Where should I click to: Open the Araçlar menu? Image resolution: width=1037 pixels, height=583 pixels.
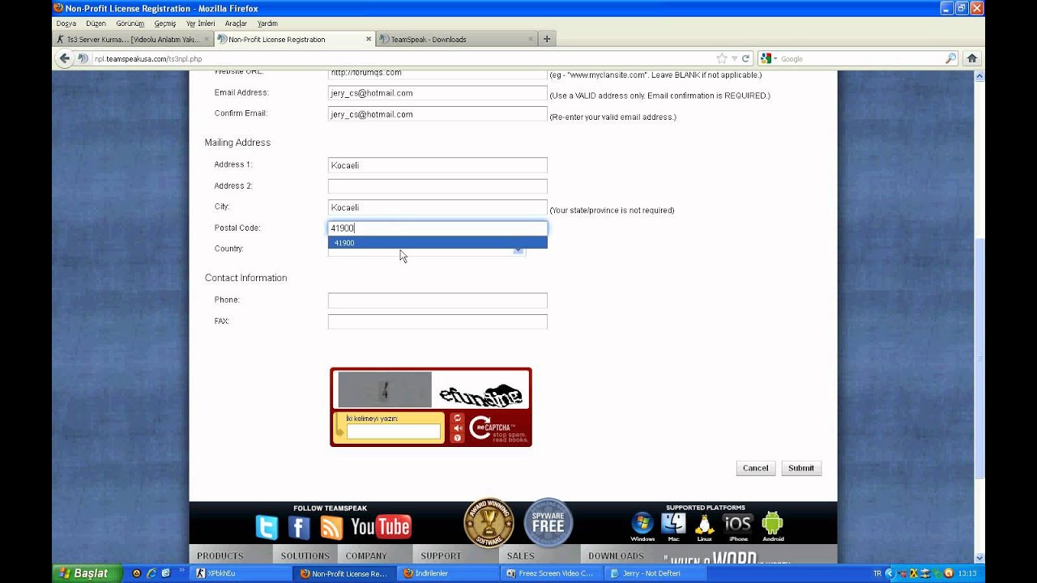tap(236, 23)
